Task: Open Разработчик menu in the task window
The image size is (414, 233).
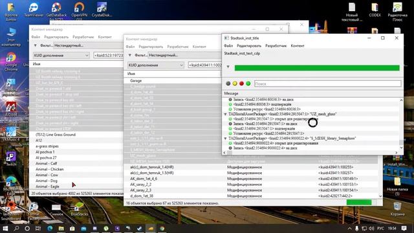Action: 276,46
